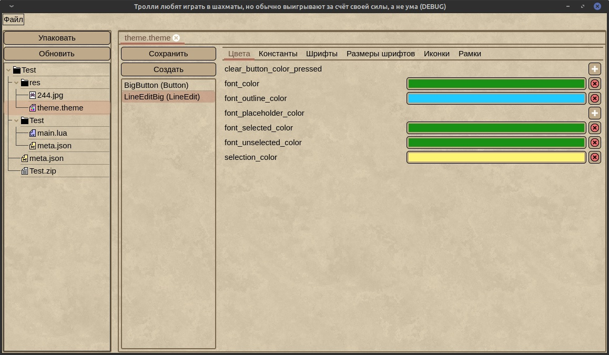Remove the font_selected_color entry with red X
Image resolution: width=609 pixels, height=355 pixels.
coord(595,128)
